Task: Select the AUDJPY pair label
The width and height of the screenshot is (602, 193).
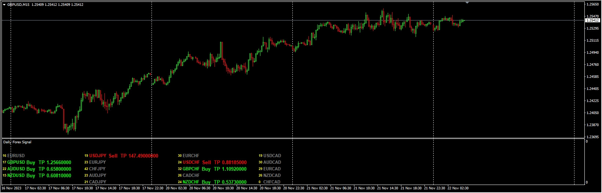Action: 98,175
